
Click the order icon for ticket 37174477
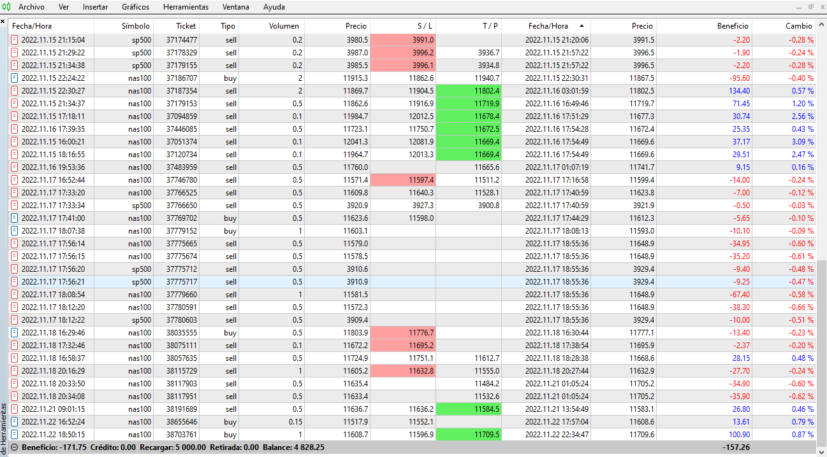coord(15,40)
